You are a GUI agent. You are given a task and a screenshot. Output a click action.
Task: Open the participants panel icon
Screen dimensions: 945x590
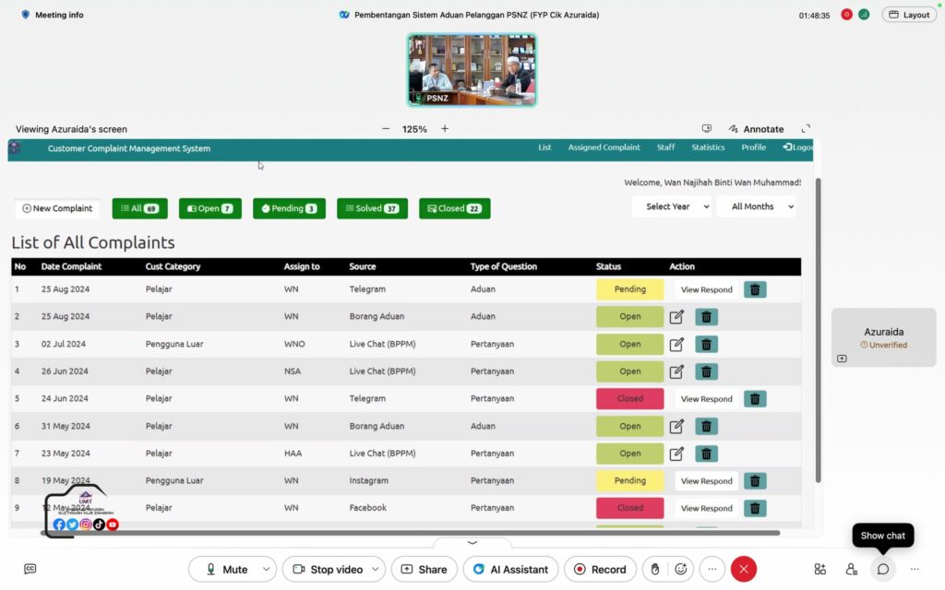[851, 569]
